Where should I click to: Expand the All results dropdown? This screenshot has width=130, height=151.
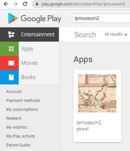click(x=116, y=34)
